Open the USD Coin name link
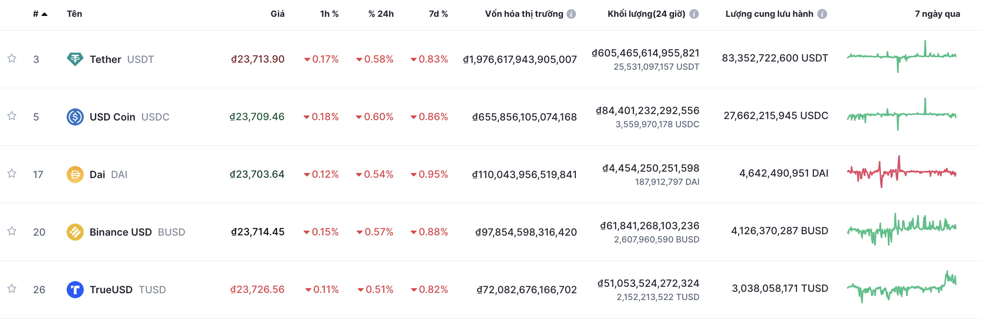This screenshot has width=982, height=319. 112,117
